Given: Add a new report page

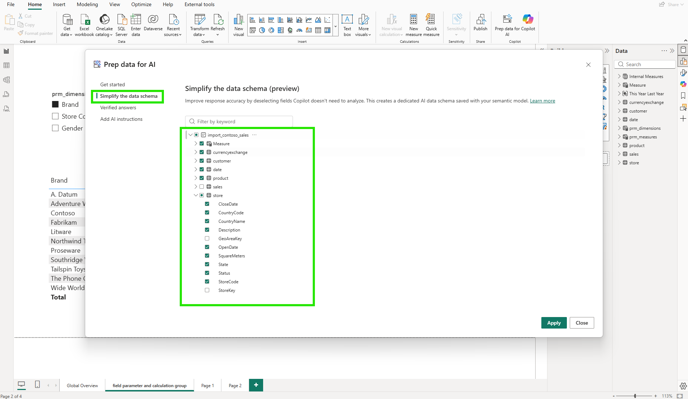Looking at the screenshot, I should 256,385.
